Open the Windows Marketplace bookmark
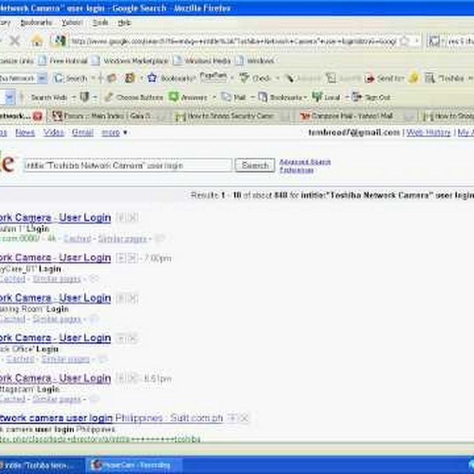Screen dimensions: 474x474 pyautogui.click(x=130, y=61)
